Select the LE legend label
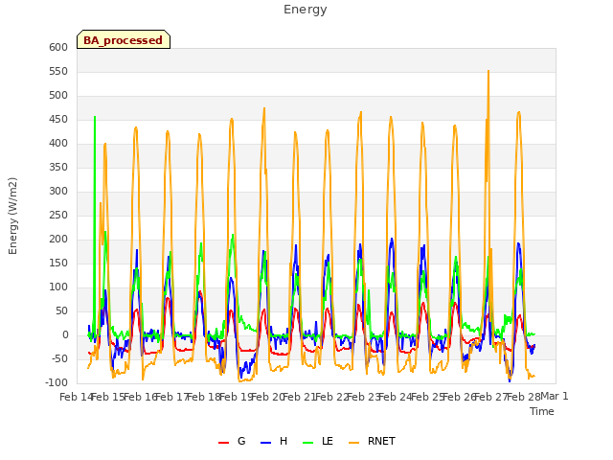This screenshot has width=613, height=460. point(328,441)
